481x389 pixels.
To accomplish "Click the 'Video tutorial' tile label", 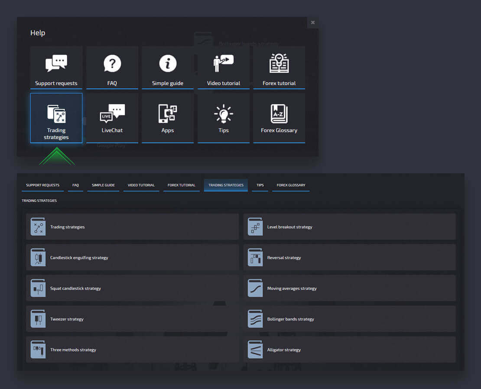I will pos(223,83).
